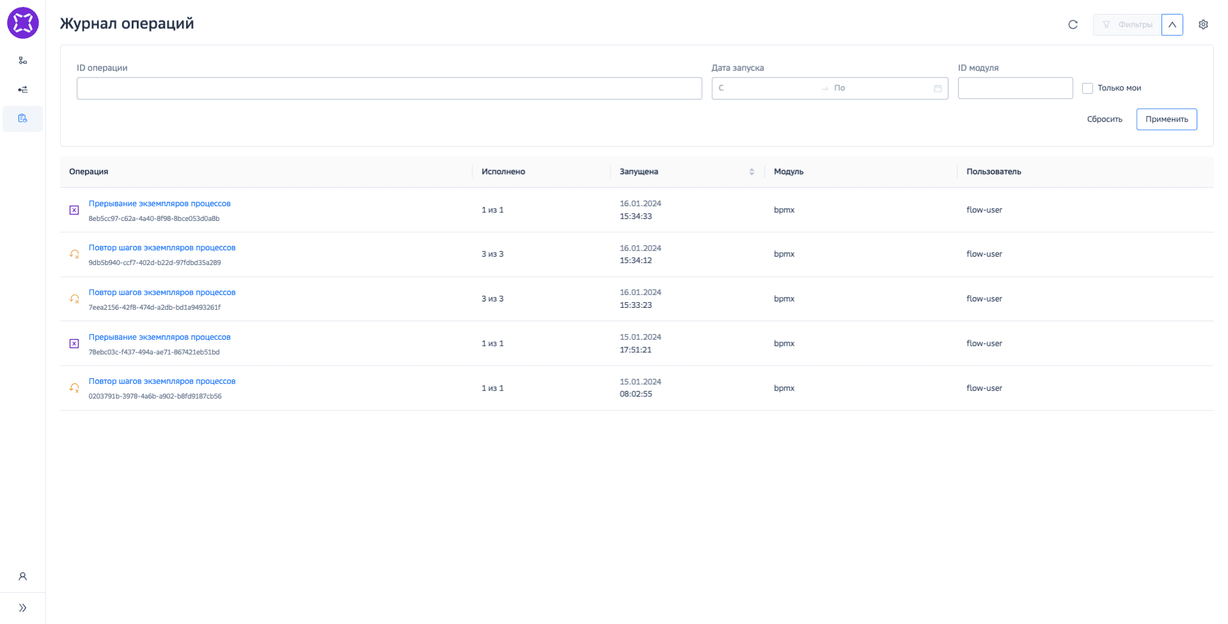Expand the sidebar with double chevron
This screenshot has width=1228, height=624.
[x=23, y=608]
